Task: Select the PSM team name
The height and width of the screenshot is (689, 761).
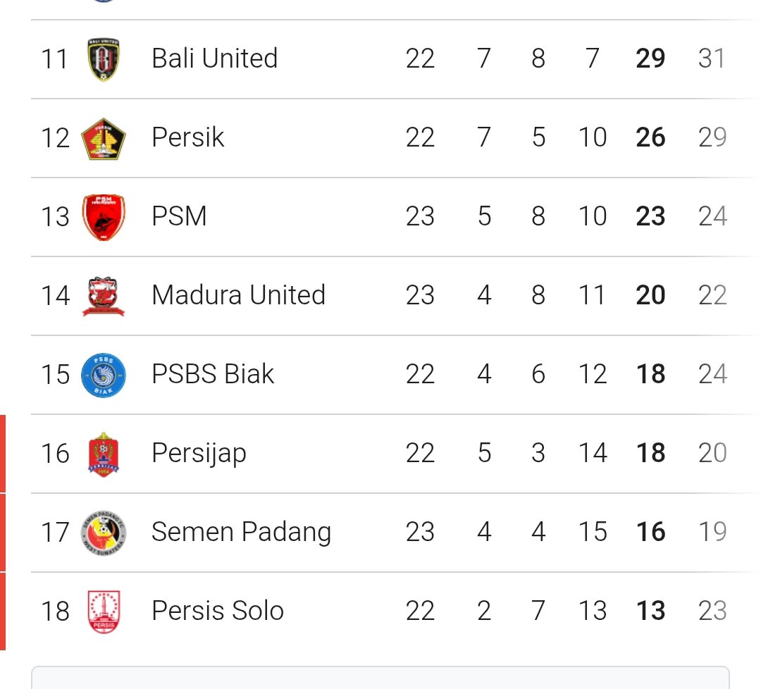Action: click(179, 216)
